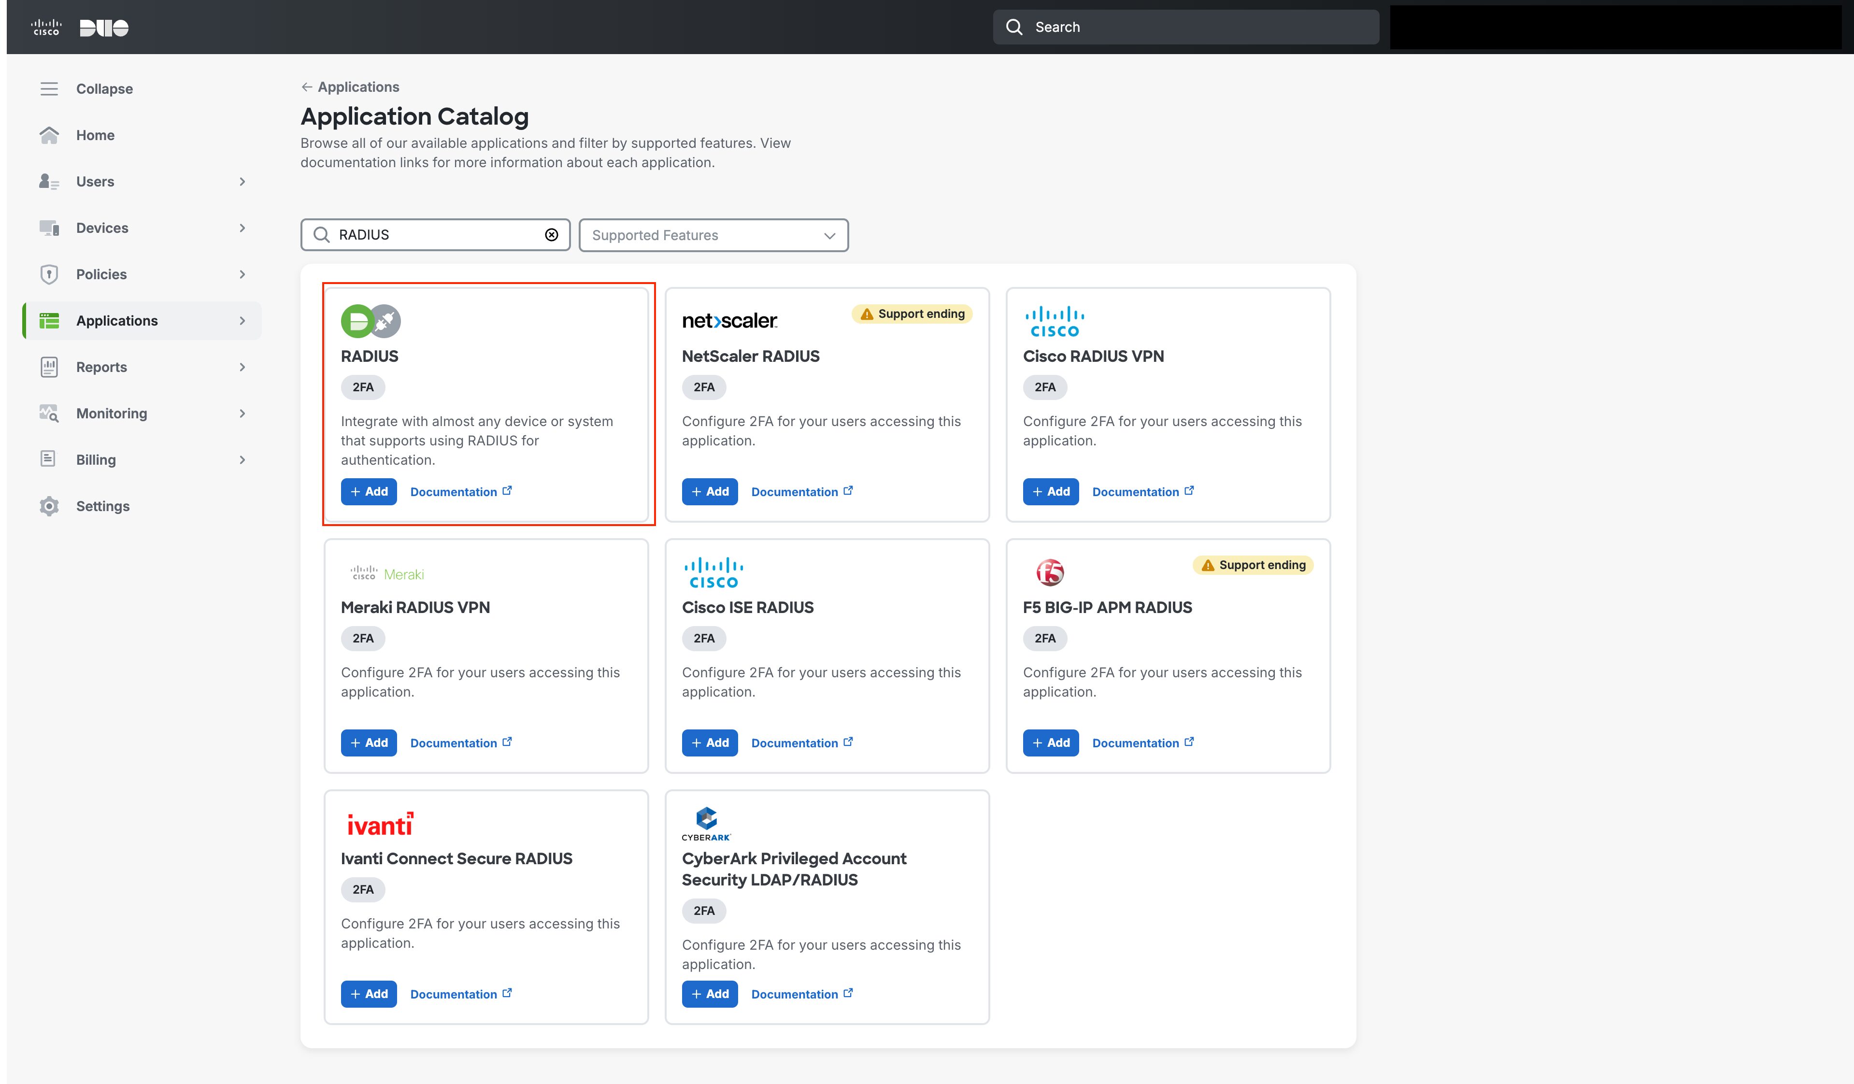Open Documentation for the RADIUS card
The height and width of the screenshot is (1084, 1854).
461,492
